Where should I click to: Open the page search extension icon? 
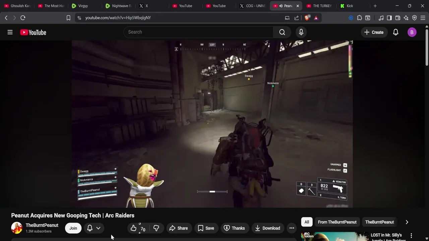pos(368,18)
